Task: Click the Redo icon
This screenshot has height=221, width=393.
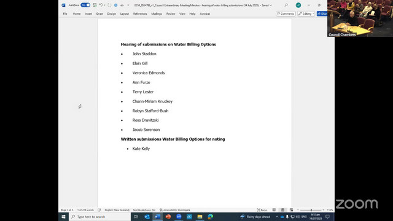Action: click(x=109, y=5)
